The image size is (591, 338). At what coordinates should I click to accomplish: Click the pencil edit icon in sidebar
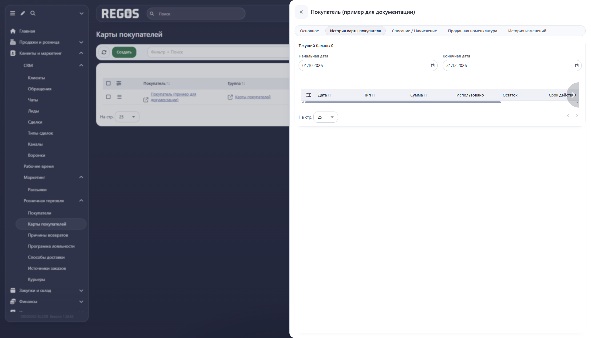23,13
